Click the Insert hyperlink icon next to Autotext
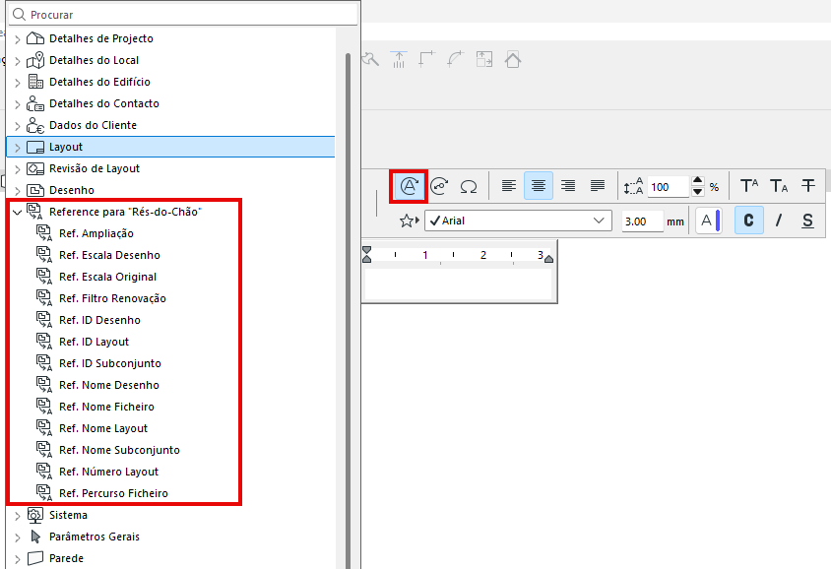 click(x=439, y=186)
